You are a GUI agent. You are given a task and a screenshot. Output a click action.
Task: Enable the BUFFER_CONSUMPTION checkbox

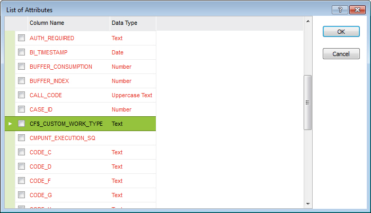pos(21,67)
